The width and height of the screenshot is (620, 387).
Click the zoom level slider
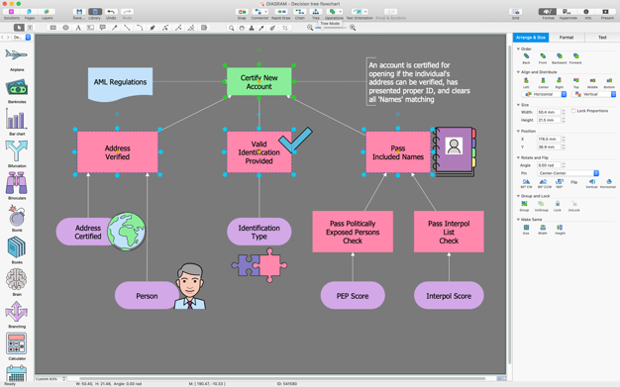(331, 28)
